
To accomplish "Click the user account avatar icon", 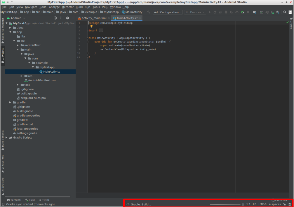I will coord(290,12).
